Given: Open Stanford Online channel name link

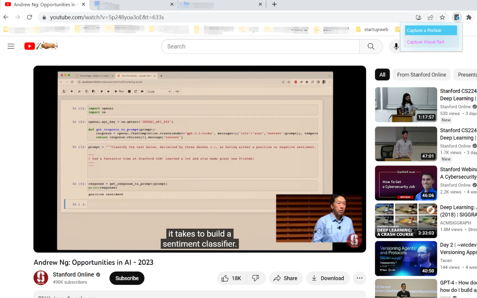Looking at the screenshot, I should pos(73,275).
